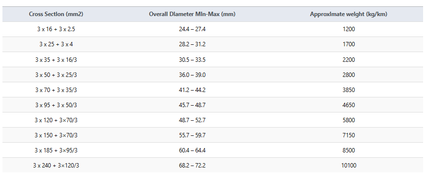Click the 3 x 35 + 3 x 16/3 cell
The width and height of the screenshot is (426, 186).
coord(56,60)
